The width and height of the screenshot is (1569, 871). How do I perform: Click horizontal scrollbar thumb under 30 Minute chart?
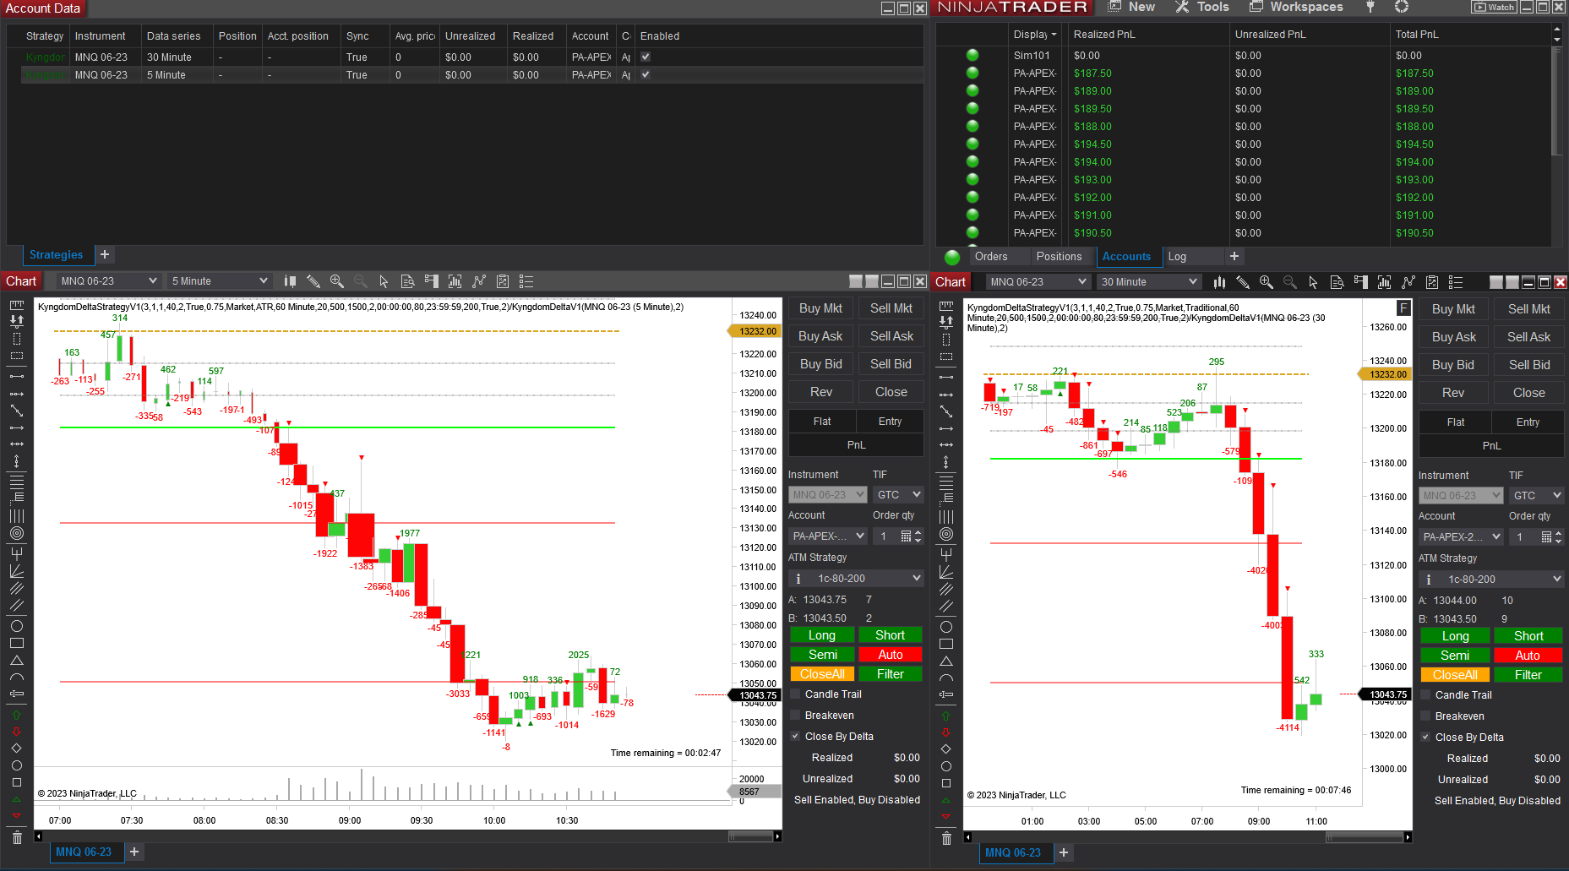click(x=1364, y=838)
